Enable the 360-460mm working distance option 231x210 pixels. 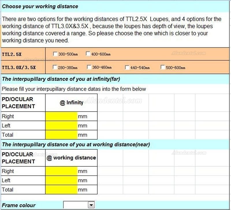(89, 67)
